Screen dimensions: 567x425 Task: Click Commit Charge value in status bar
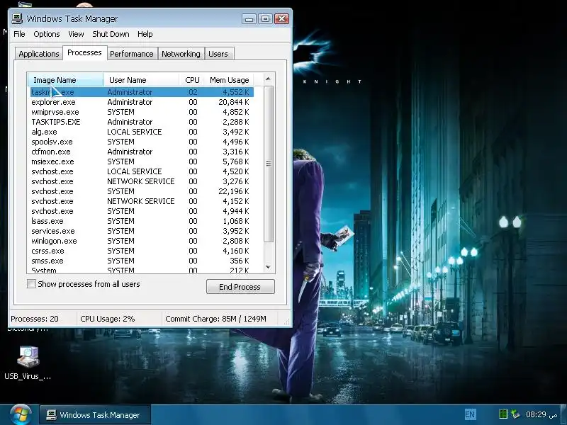point(215,319)
